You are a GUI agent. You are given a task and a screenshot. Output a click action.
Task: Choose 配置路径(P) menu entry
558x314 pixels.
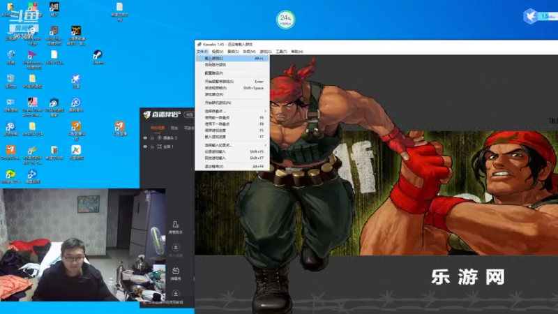coord(232,73)
